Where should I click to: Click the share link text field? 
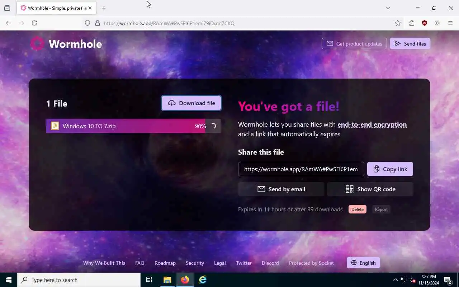301,169
